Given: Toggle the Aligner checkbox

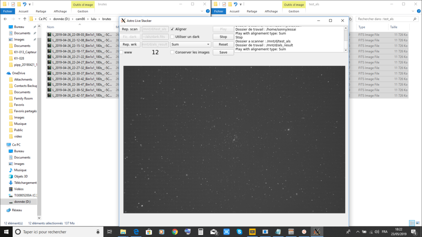Looking at the screenshot, I should (x=172, y=29).
